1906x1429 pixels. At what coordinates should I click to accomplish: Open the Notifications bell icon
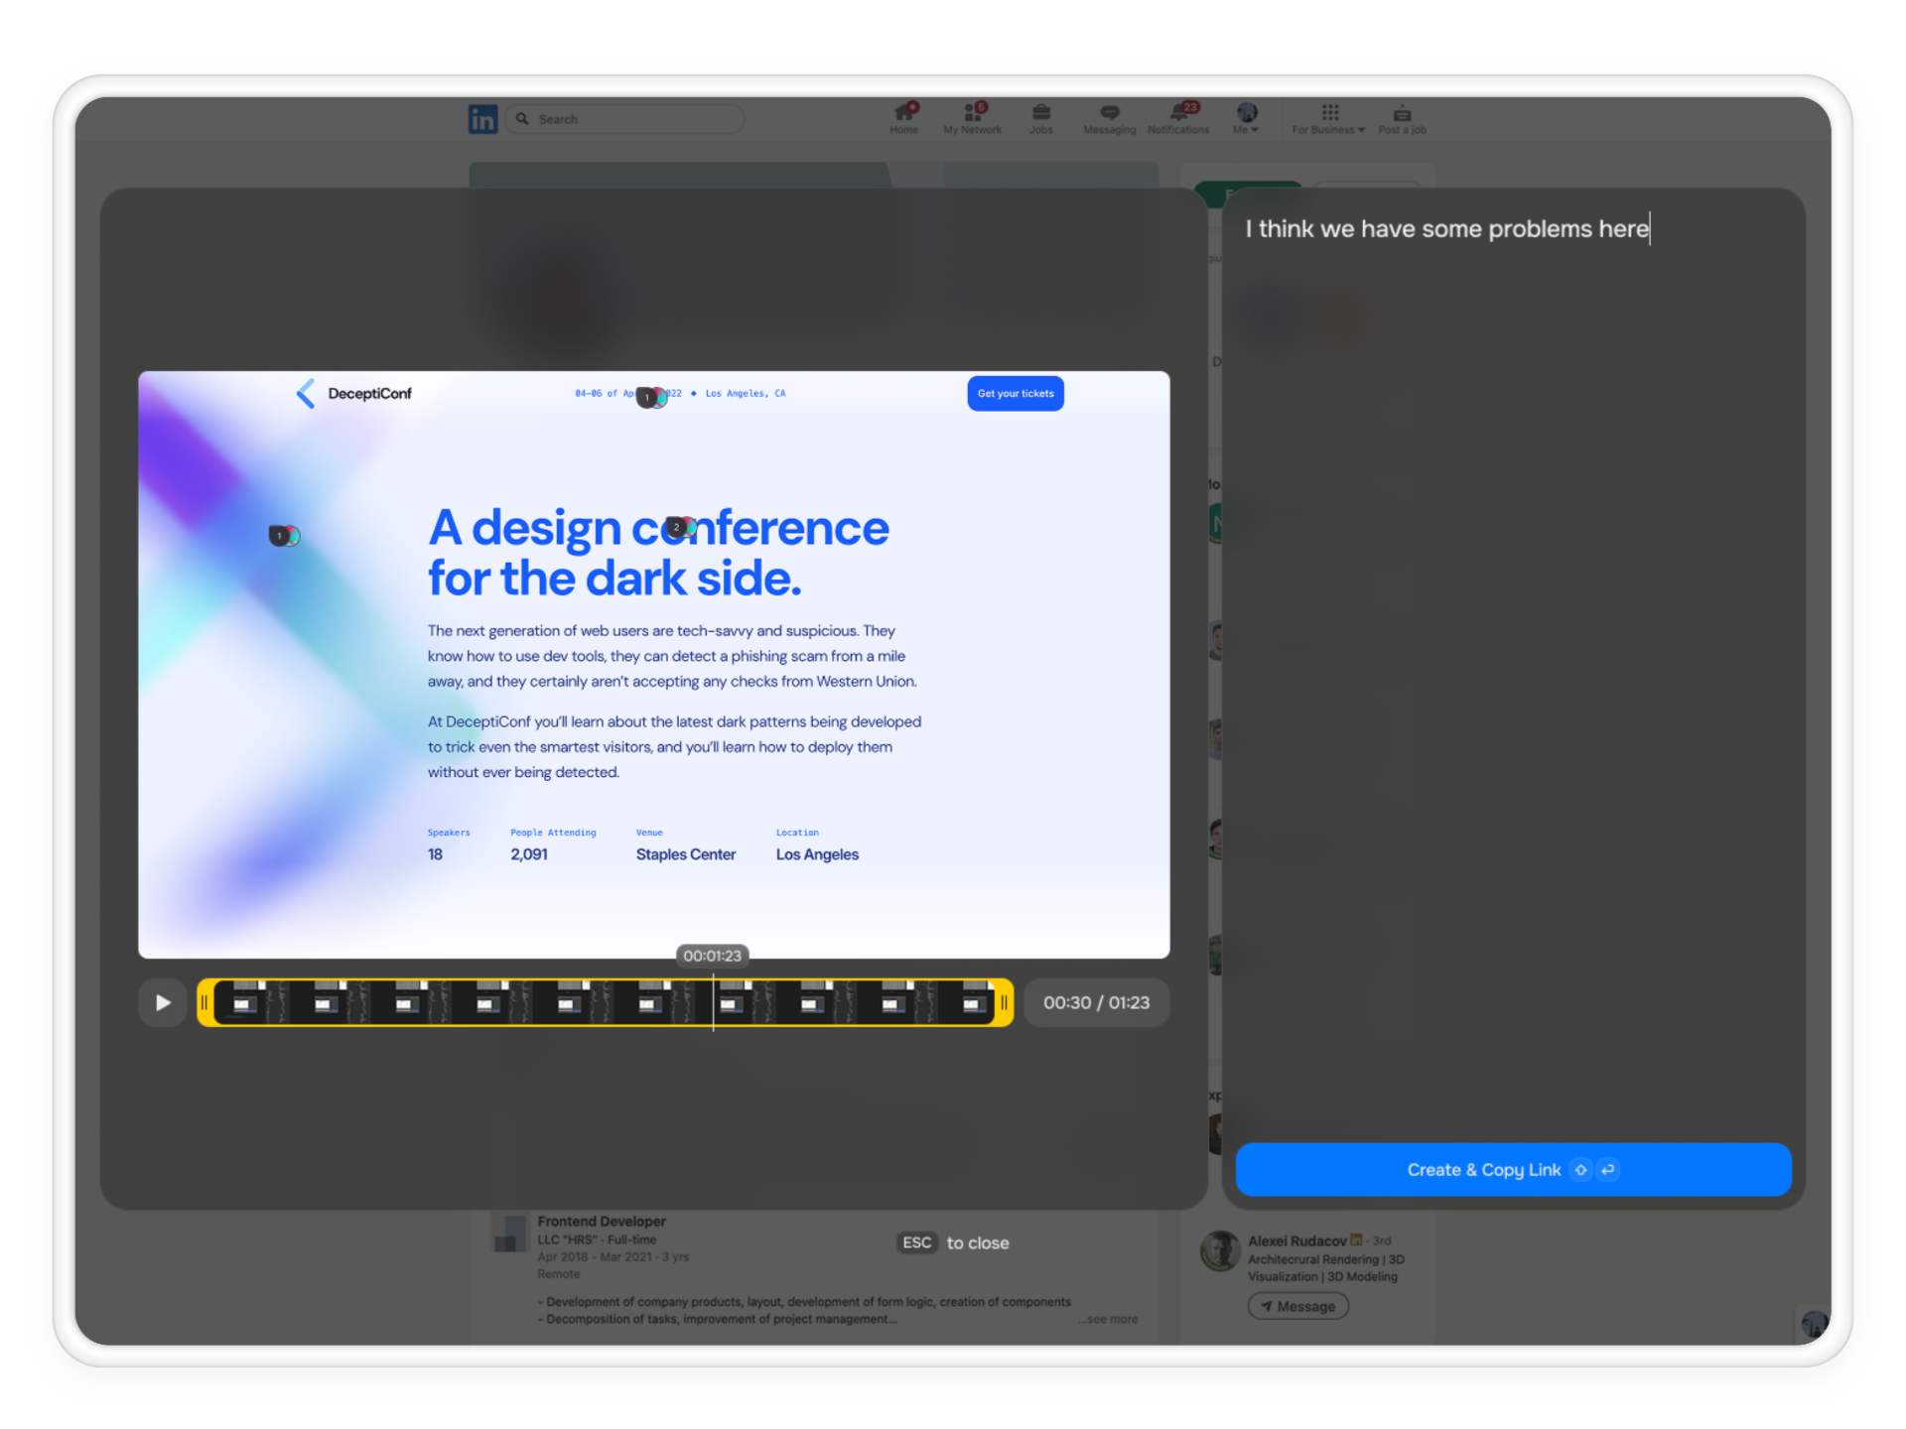(x=1178, y=113)
